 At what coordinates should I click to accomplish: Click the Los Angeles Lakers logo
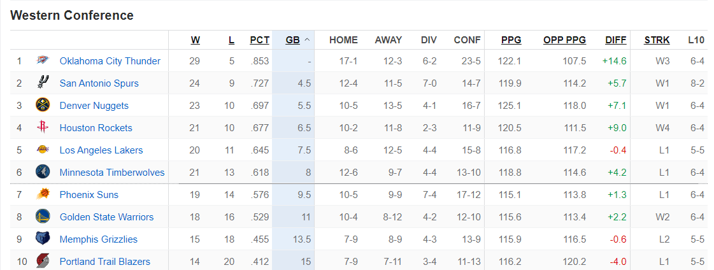43,150
